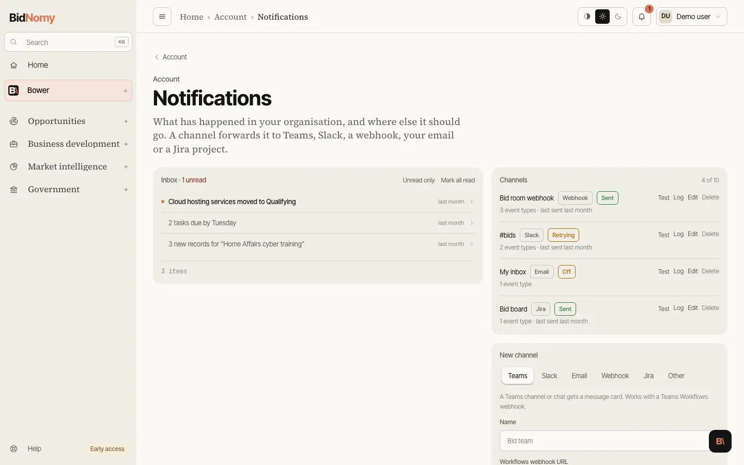Test the My inbox email channel

pos(663,272)
